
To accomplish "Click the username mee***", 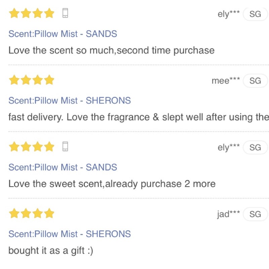I will click(226, 81).
